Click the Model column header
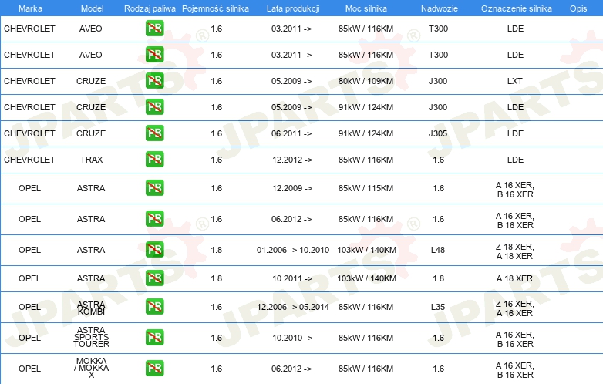603x384 pixels. (92, 8)
